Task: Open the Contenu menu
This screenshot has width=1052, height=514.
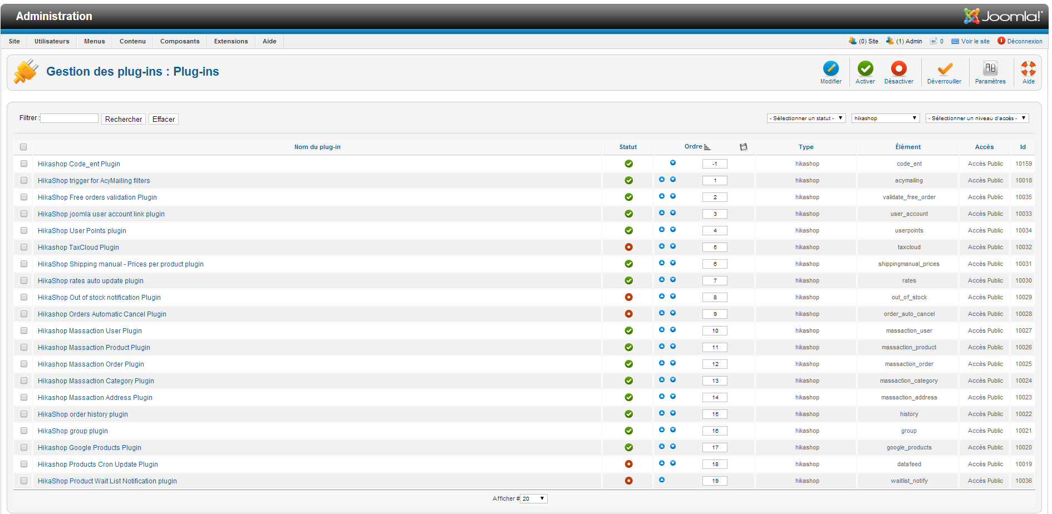Action: 132,41
